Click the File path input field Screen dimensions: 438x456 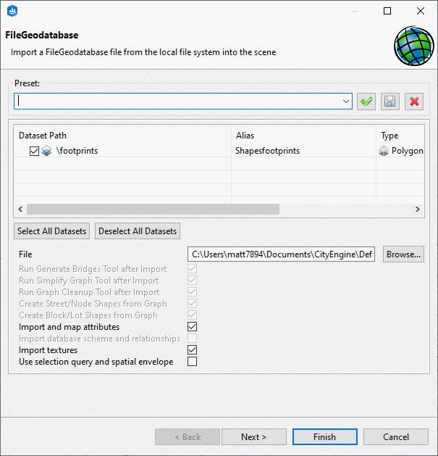point(281,254)
